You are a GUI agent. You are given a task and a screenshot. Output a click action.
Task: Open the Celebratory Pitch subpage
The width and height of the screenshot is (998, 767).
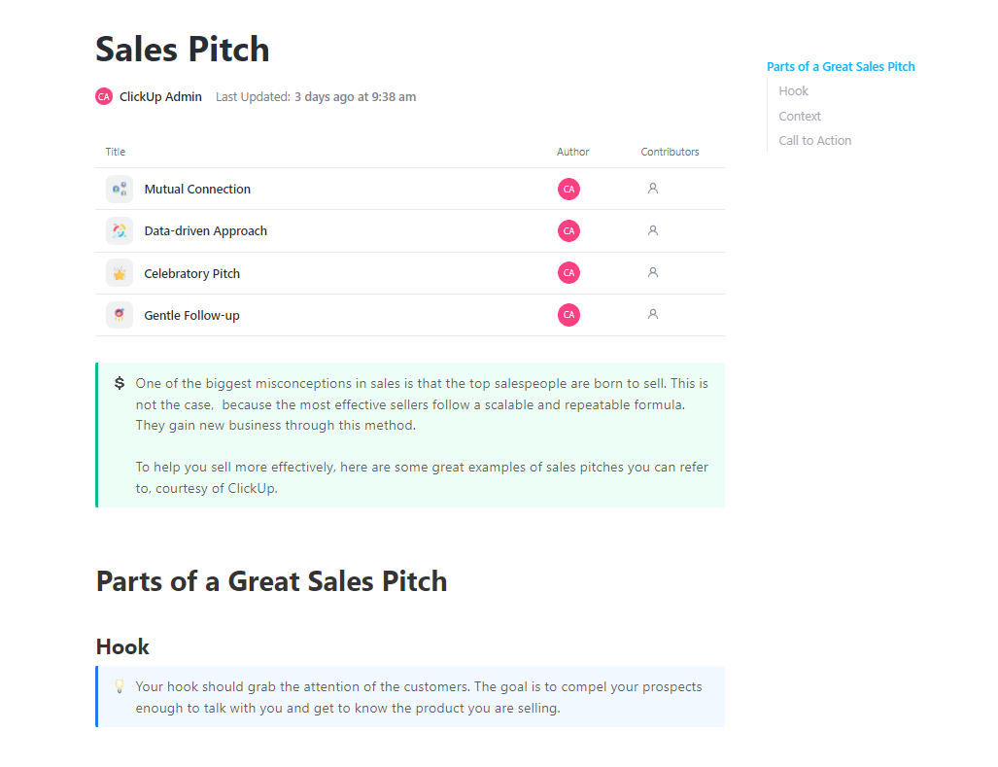[191, 272]
